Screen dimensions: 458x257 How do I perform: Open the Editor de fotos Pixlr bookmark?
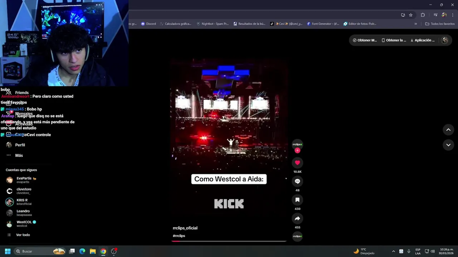[360, 24]
